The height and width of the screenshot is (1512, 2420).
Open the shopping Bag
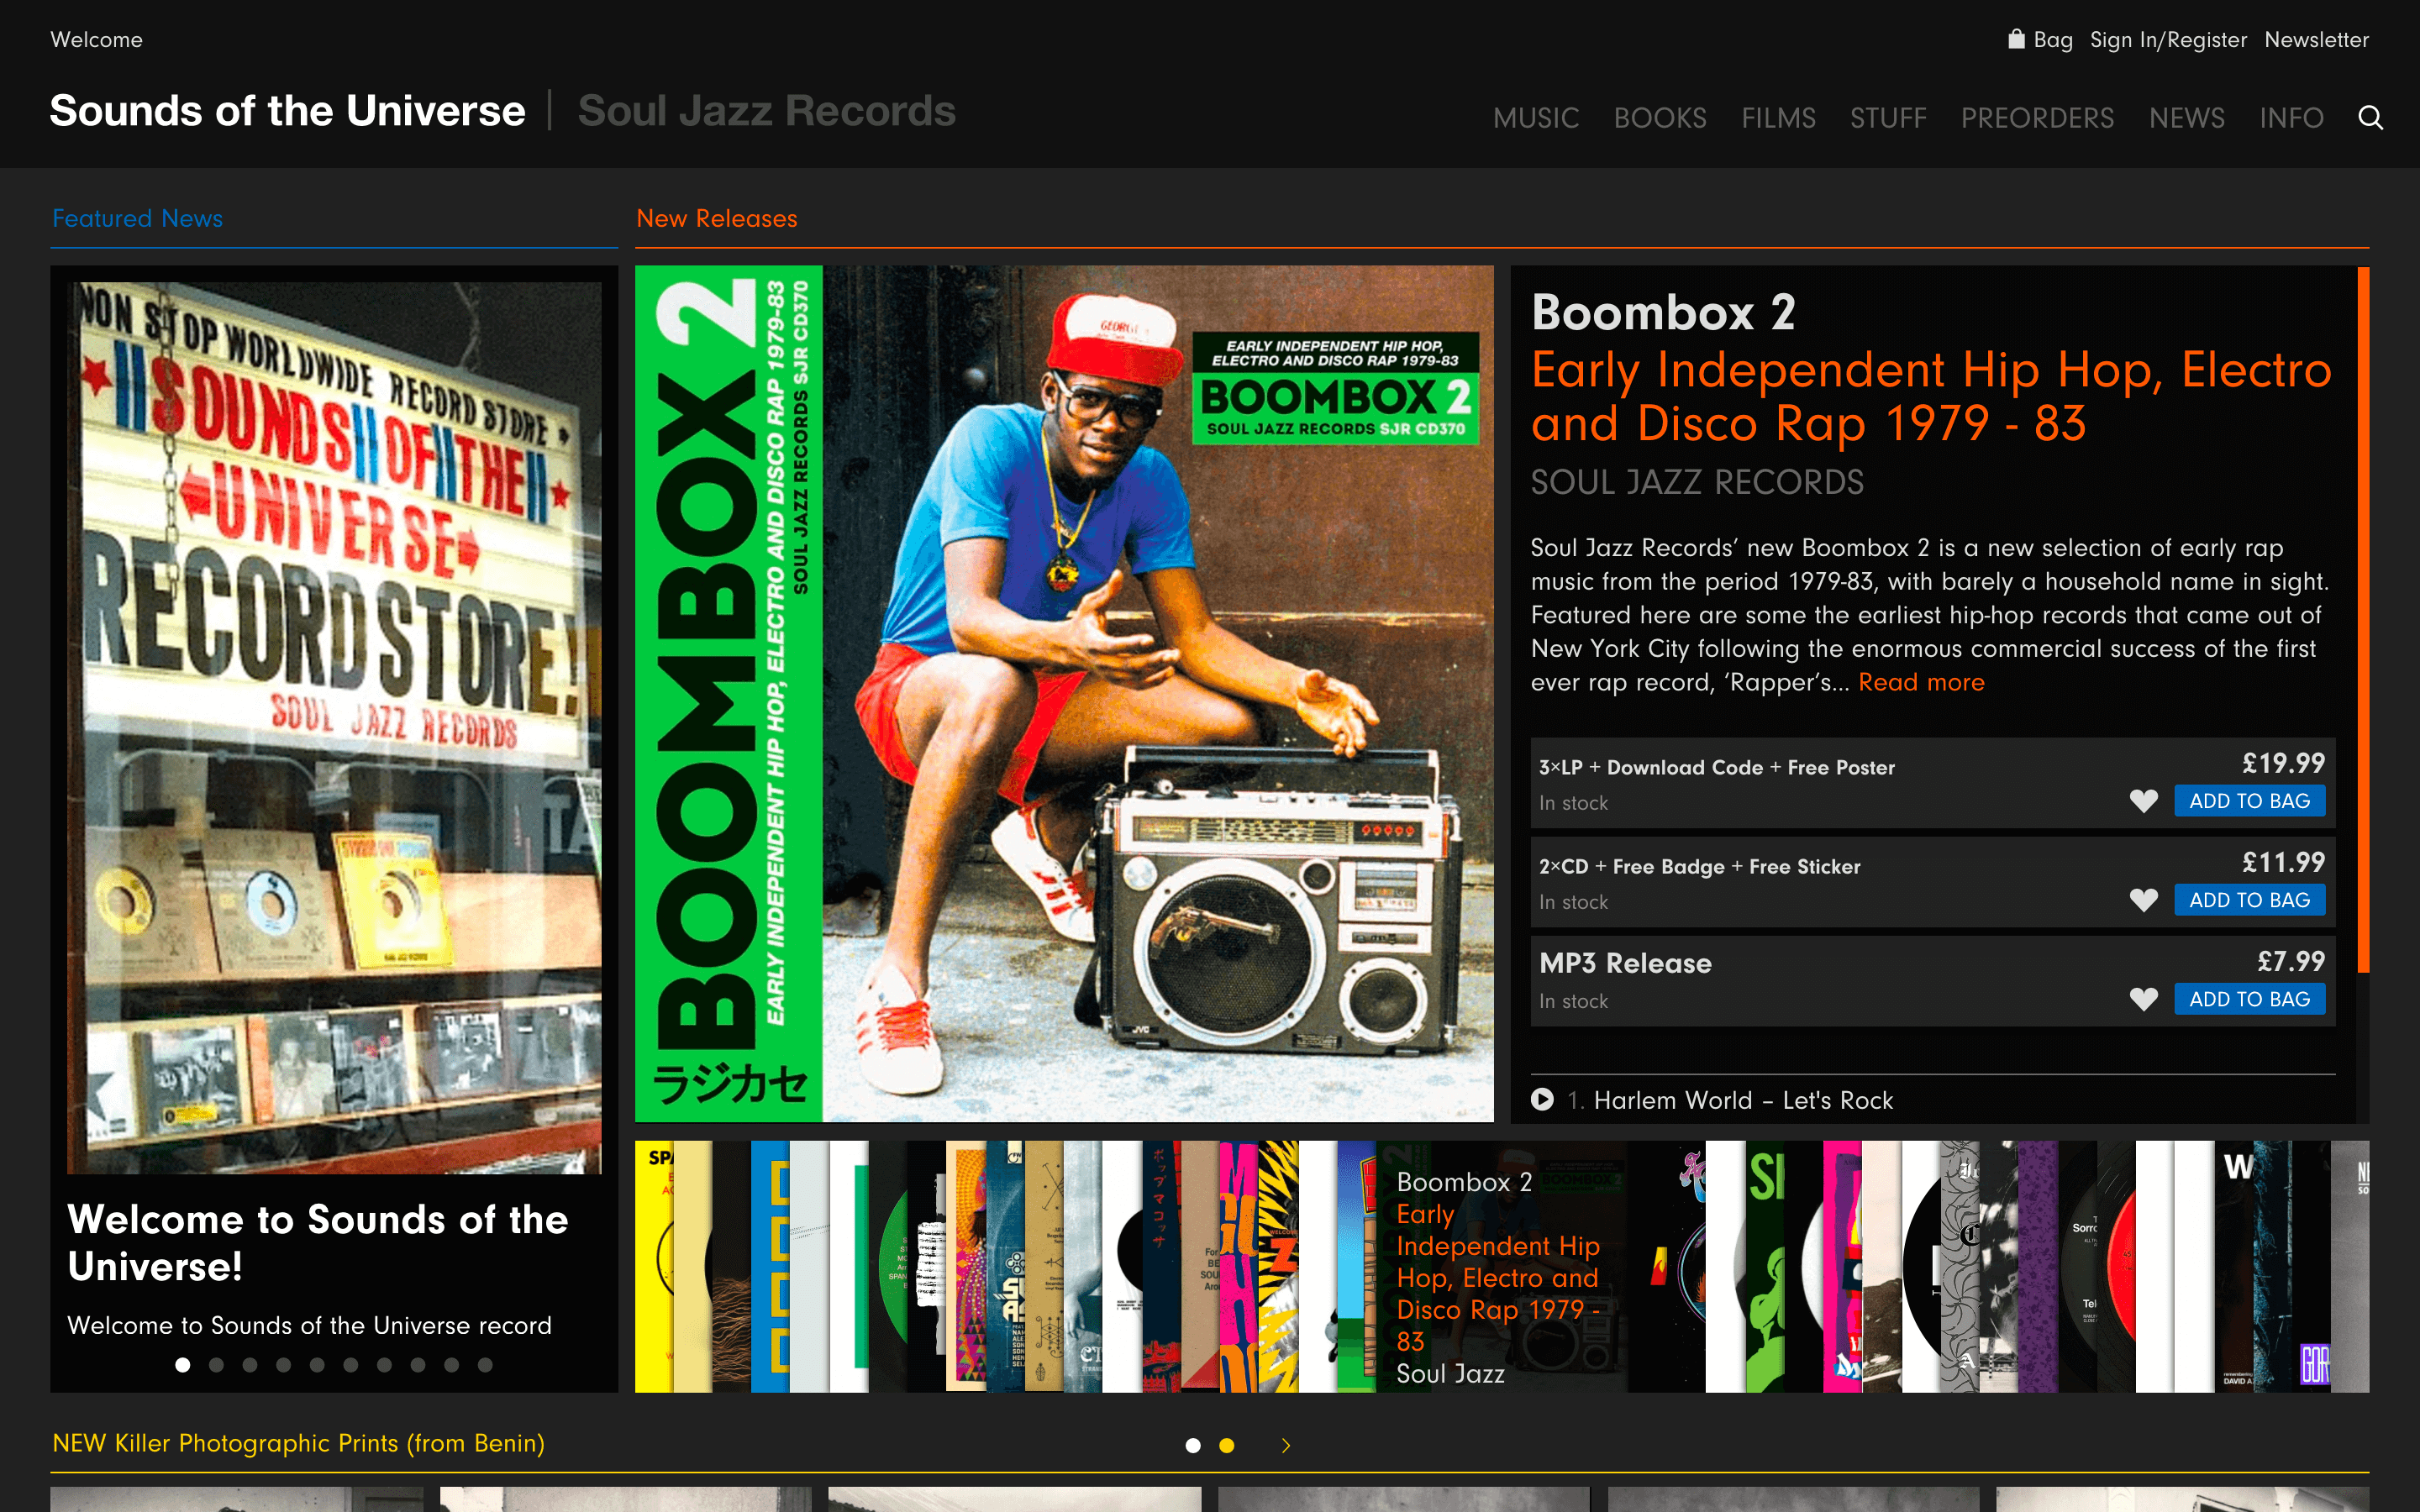tap(2041, 39)
